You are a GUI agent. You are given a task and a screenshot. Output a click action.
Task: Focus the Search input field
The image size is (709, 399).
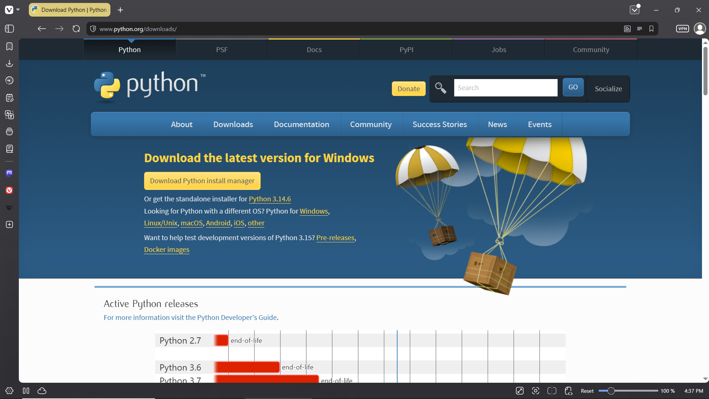click(x=506, y=88)
